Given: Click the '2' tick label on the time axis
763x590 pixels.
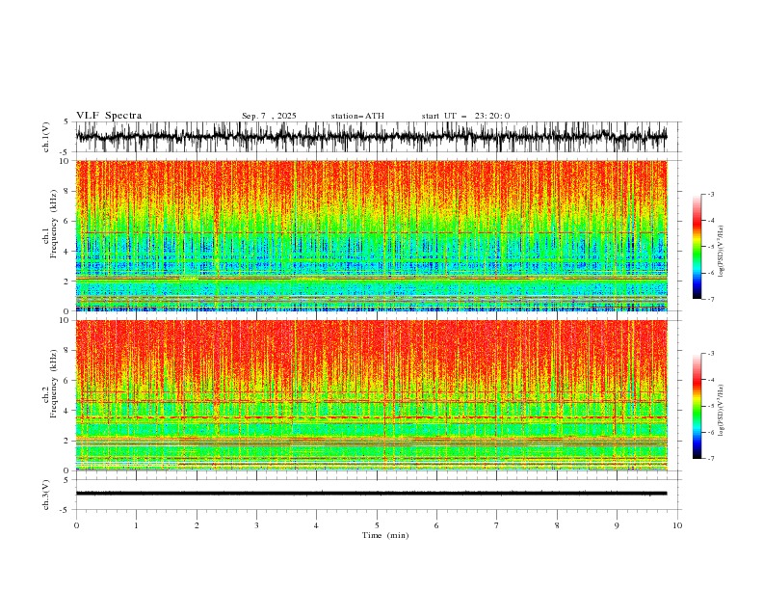Looking at the screenshot, I should [x=197, y=525].
